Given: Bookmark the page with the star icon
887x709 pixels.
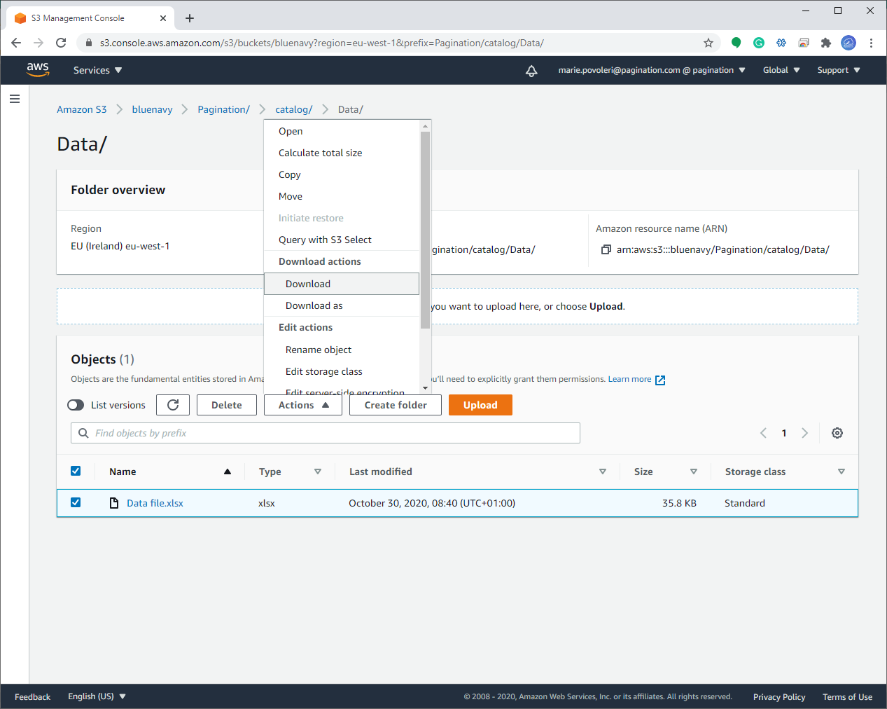Looking at the screenshot, I should pyautogui.click(x=708, y=43).
